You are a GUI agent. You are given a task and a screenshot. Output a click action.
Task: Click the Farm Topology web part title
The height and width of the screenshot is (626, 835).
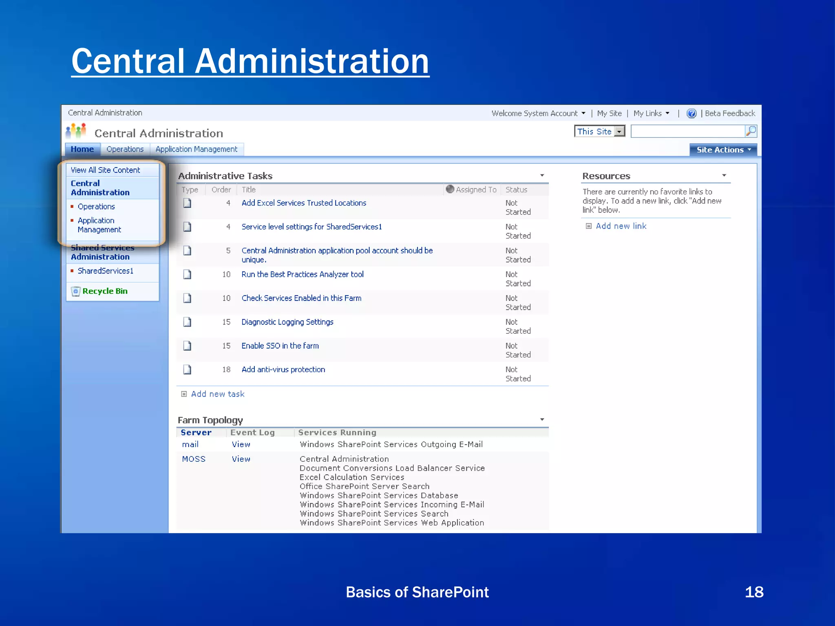(x=210, y=420)
